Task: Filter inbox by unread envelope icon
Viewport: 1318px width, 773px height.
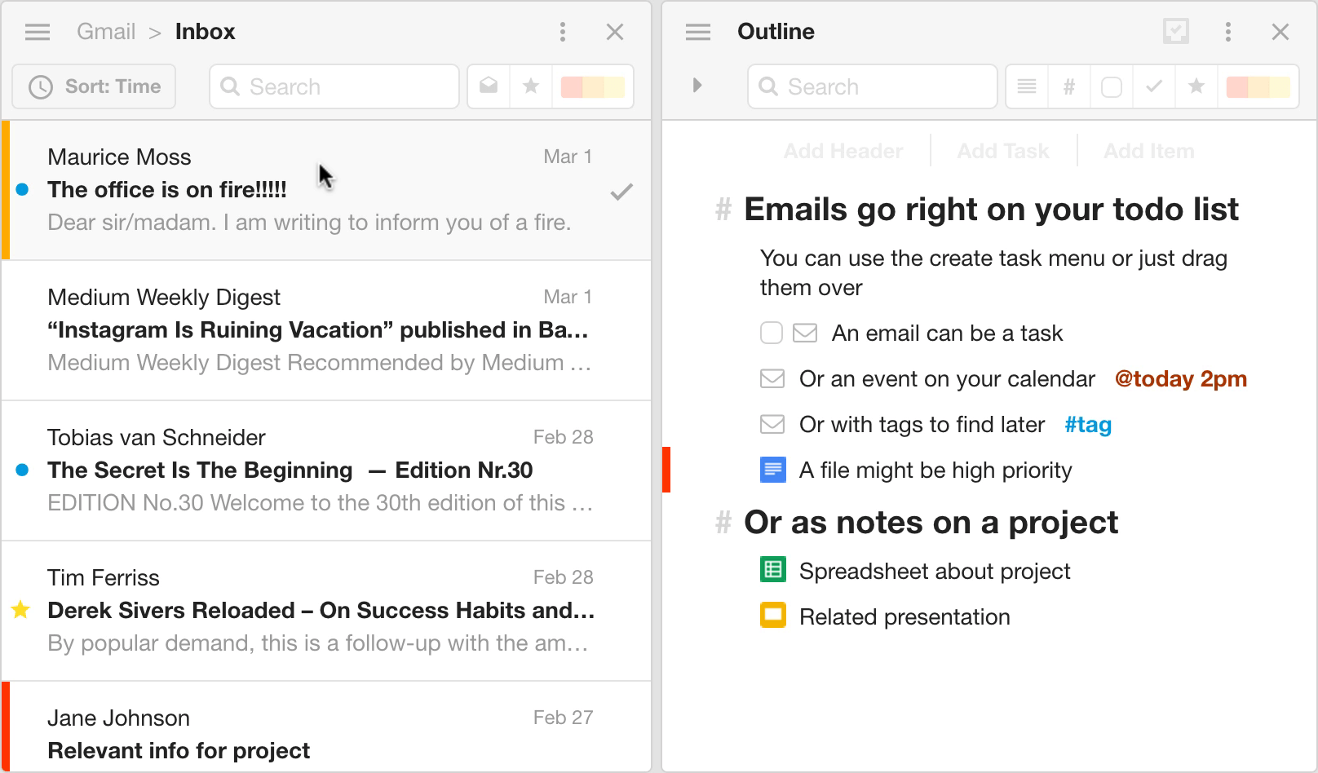Action: pos(489,86)
